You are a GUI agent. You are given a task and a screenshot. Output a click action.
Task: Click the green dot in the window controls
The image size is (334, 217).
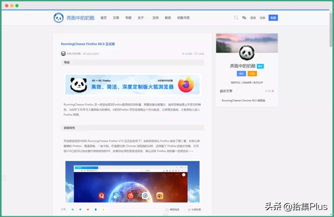point(17,5)
